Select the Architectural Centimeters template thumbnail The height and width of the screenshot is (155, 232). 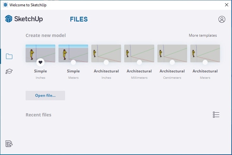172,53
